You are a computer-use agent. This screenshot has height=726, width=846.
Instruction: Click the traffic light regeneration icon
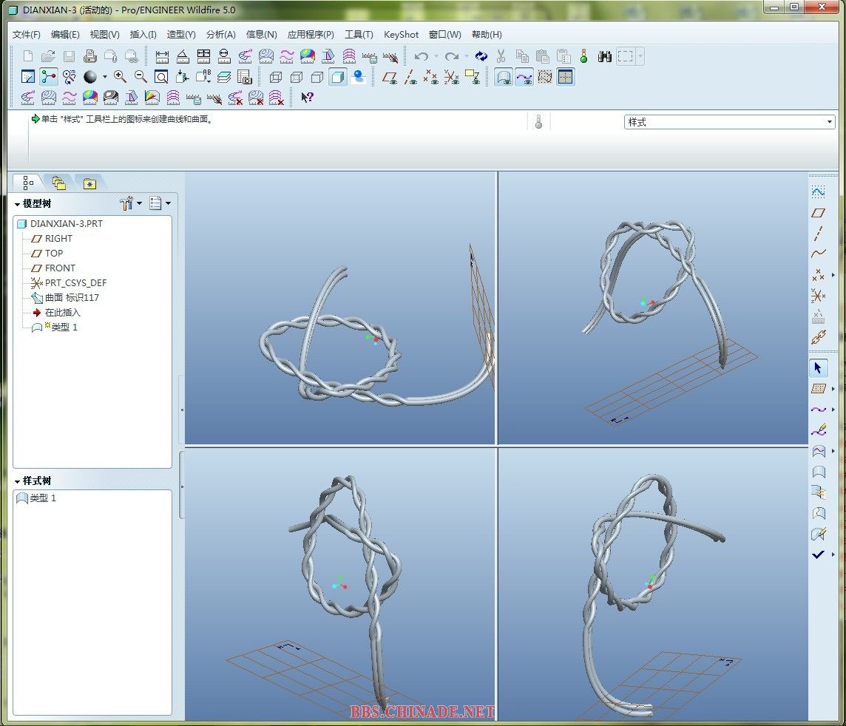(583, 56)
